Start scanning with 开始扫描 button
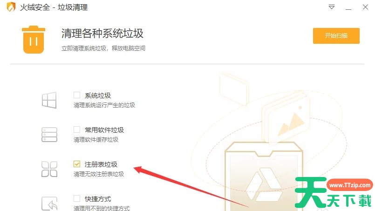This screenshot has width=375, height=211. point(336,36)
